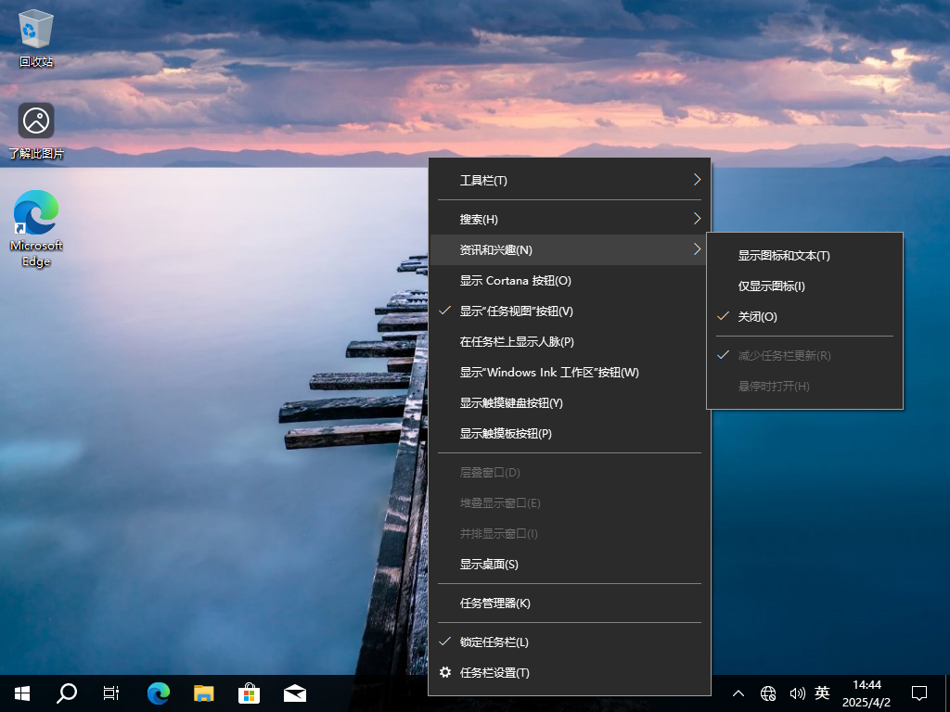Click the 资讯和兴趣(N) menu entry
Image resolution: width=950 pixels, height=712 pixels.
(x=570, y=249)
